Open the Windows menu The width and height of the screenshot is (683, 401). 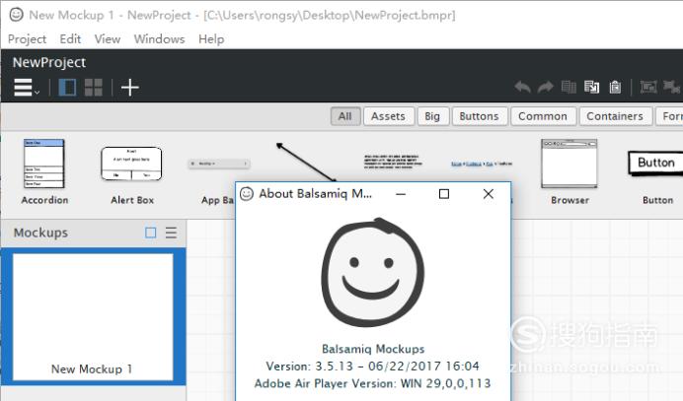pyautogui.click(x=160, y=39)
